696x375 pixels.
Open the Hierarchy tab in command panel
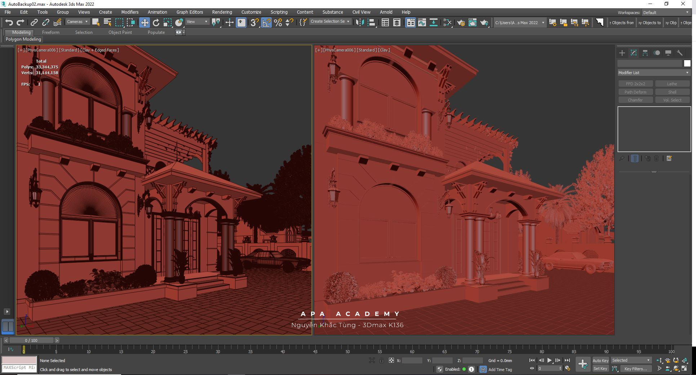645,53
